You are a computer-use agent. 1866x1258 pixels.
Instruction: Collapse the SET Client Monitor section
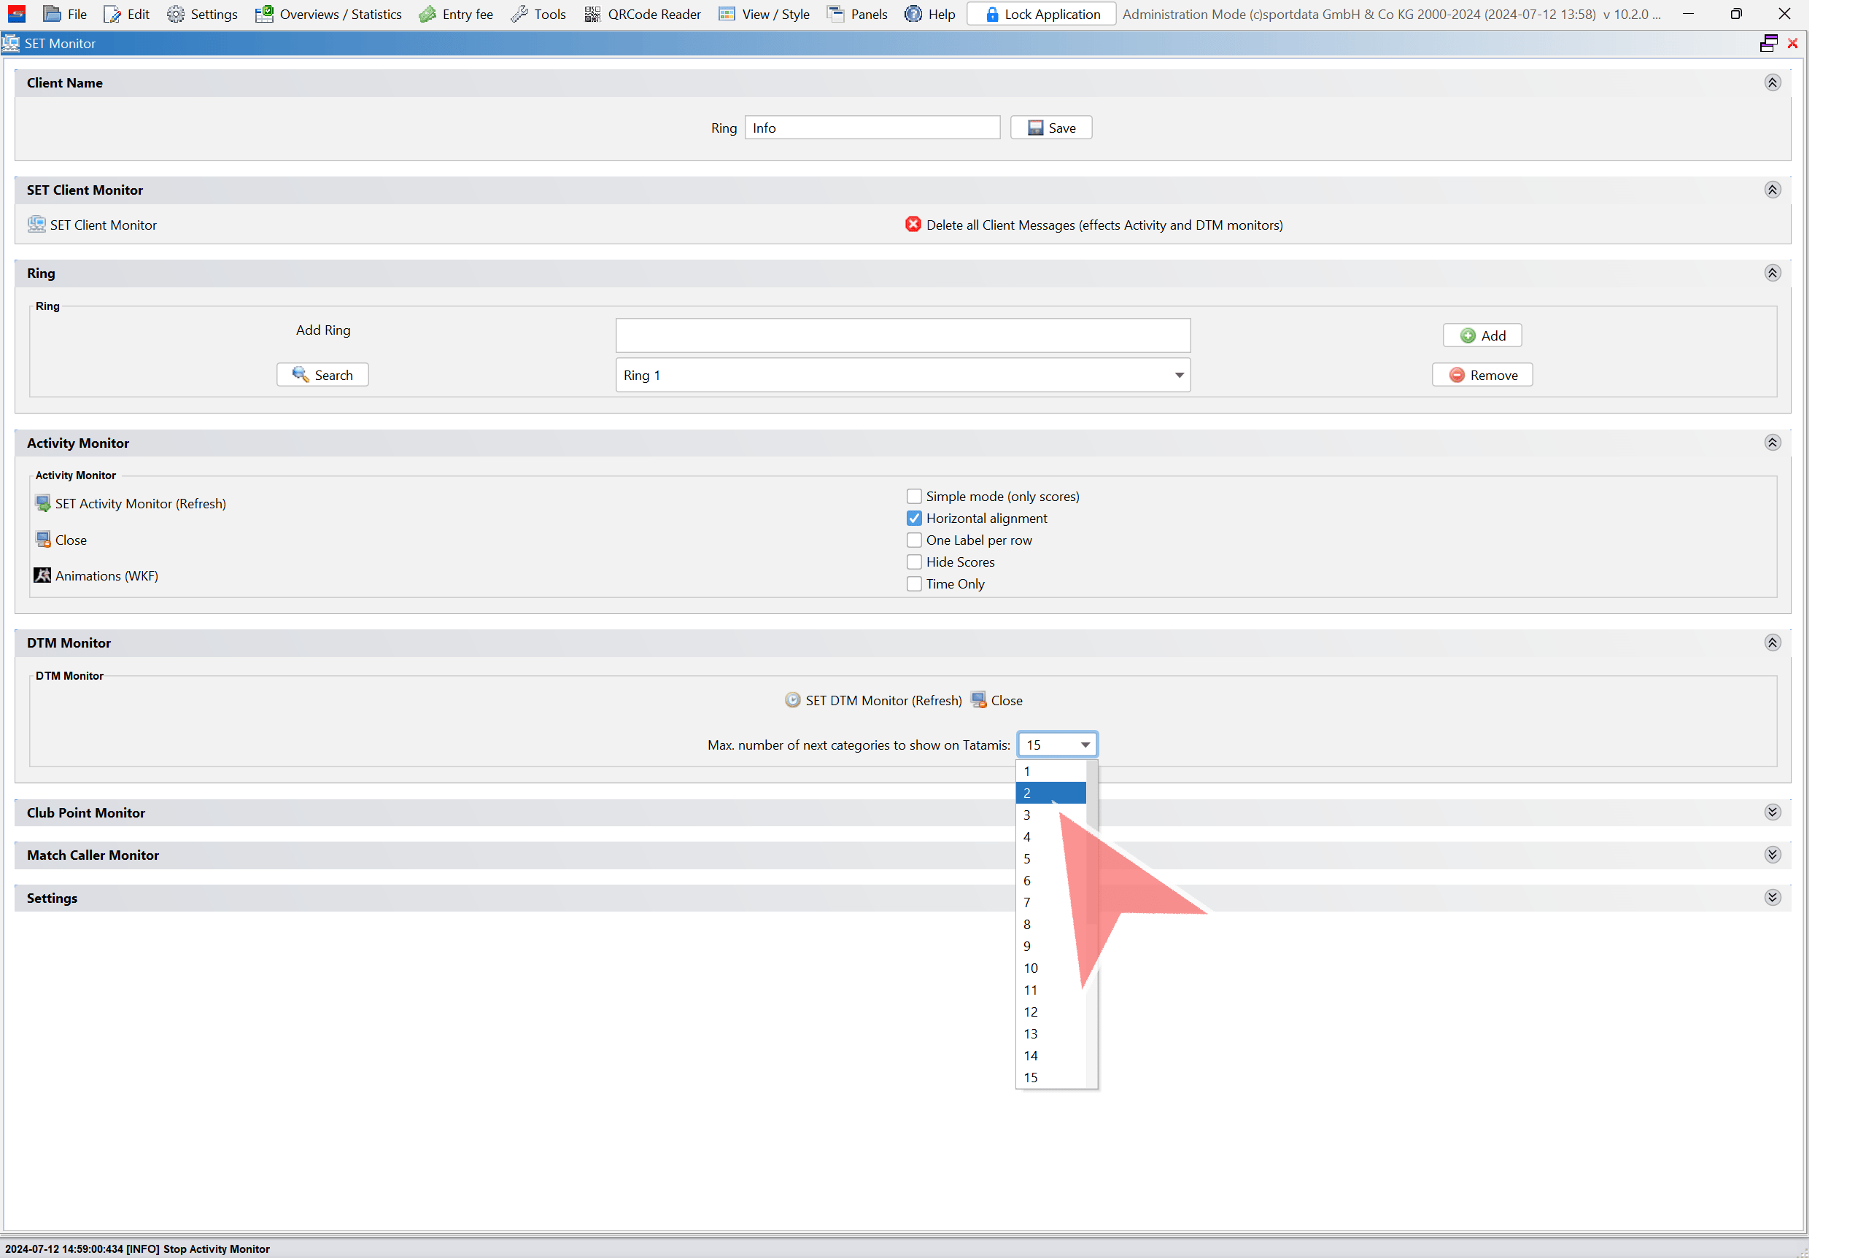pos(1771,190)
